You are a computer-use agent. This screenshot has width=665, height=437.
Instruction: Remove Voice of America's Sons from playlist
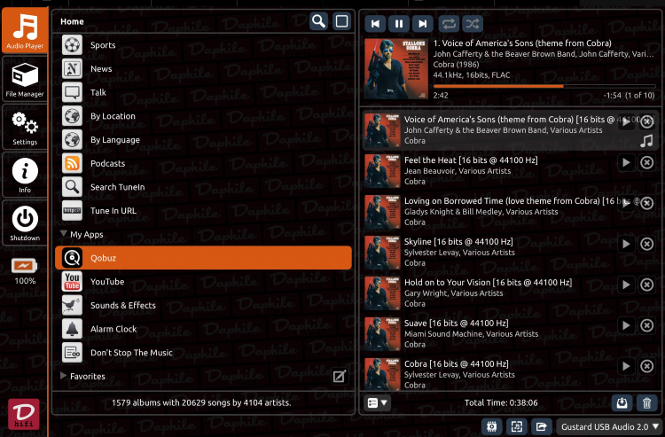pos(646,122)
